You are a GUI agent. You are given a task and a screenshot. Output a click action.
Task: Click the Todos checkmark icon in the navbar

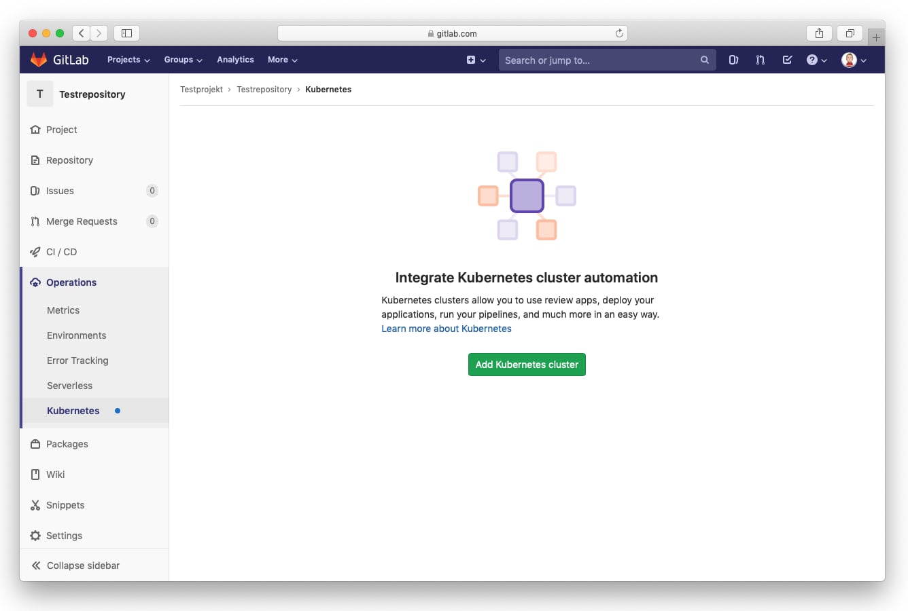tap(787, 60)
